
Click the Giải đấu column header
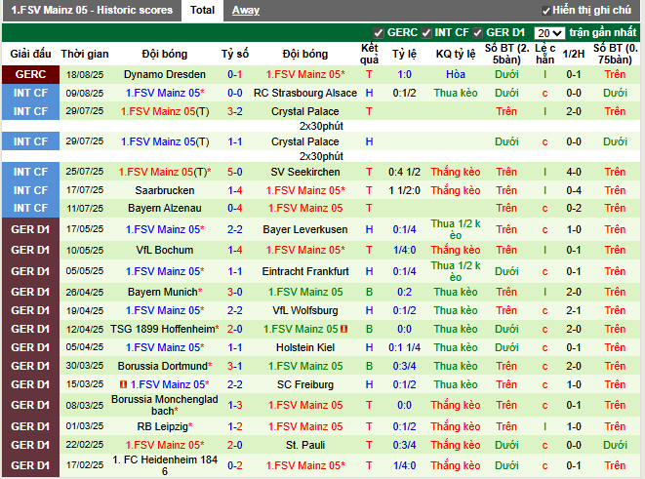(30, 54)
